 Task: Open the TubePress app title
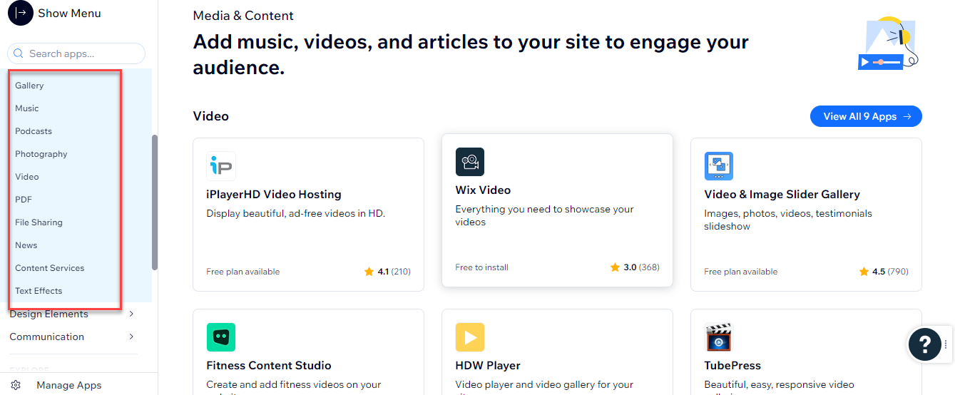(732, 366)
